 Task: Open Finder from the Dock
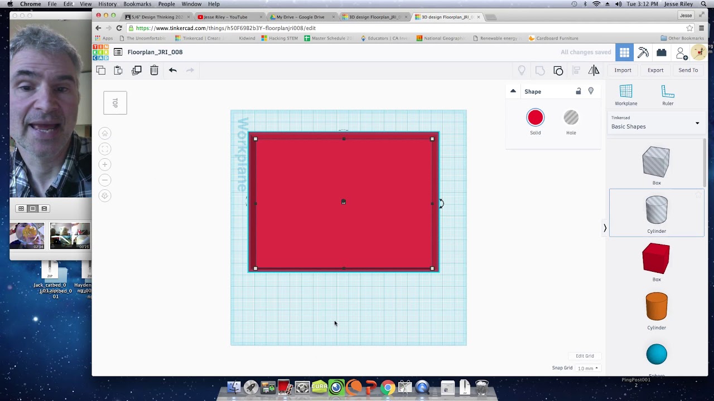click(234, 387)
